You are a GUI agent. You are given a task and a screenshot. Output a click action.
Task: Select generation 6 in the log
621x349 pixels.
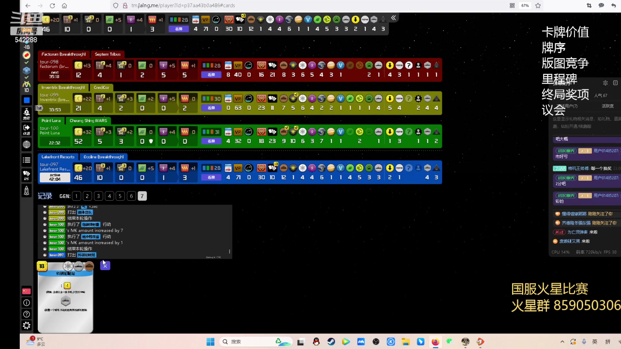coord(131,196)
